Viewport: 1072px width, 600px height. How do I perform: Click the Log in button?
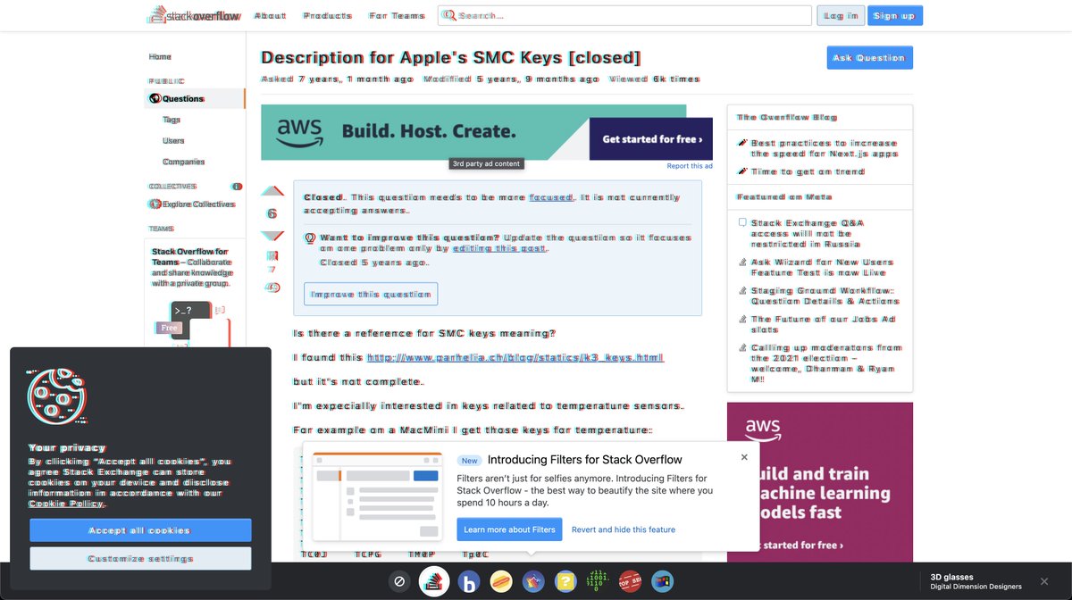pos(842,16)
